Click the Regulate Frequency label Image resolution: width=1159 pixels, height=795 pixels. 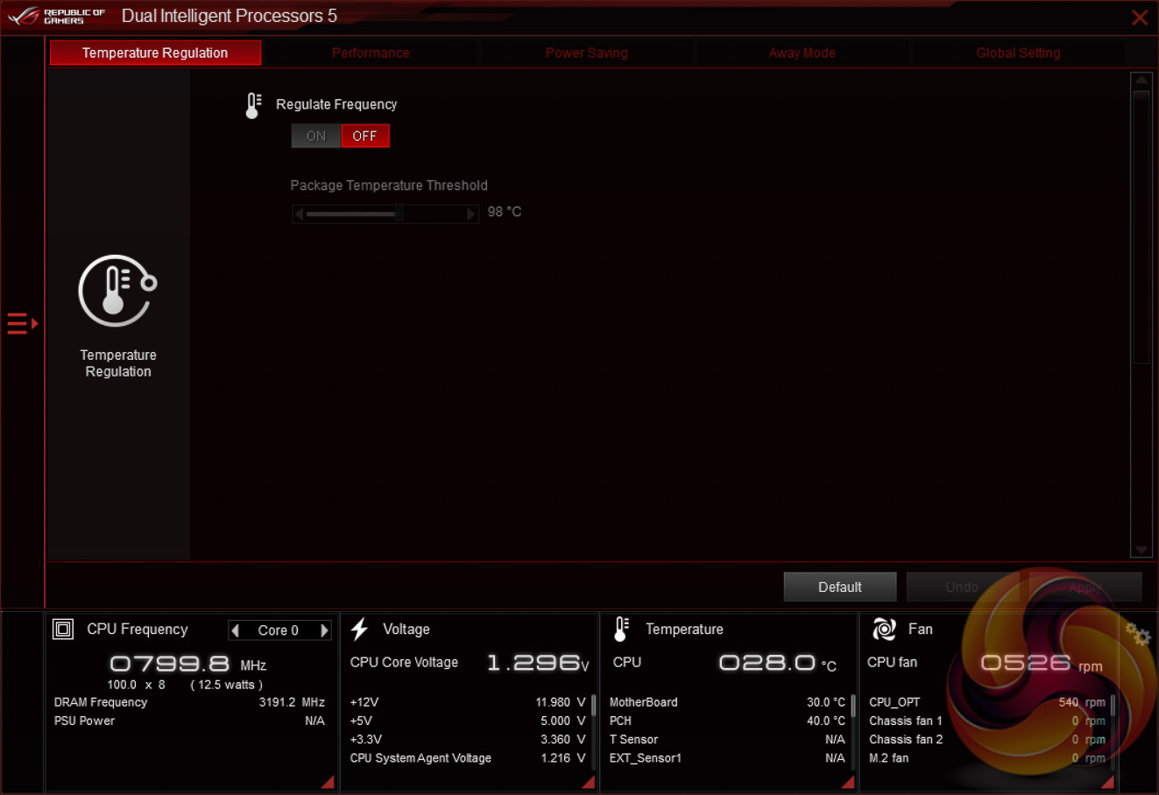pos(336,104)
